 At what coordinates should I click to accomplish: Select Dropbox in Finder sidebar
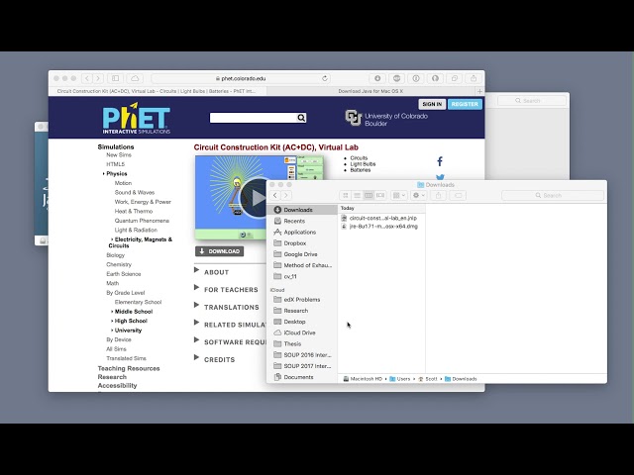(x=301, y=243)
